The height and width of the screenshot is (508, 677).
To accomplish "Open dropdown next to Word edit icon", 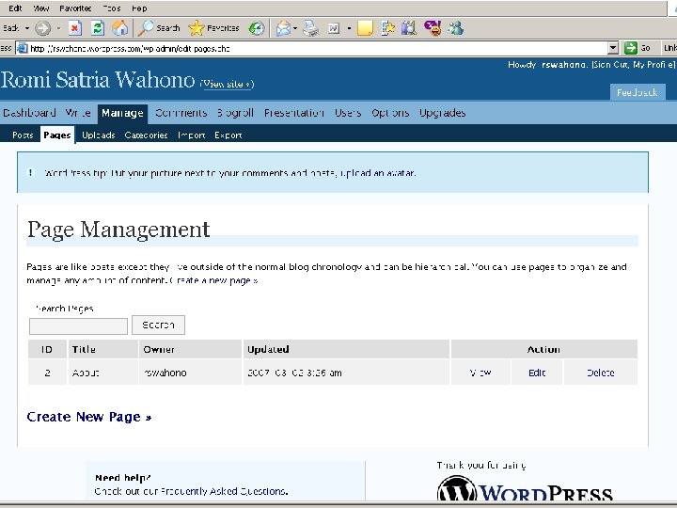I will [x=349, y=28].
